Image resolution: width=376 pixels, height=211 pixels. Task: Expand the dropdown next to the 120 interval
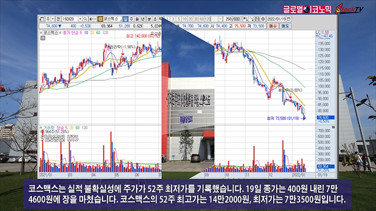(x=220, y=19)
